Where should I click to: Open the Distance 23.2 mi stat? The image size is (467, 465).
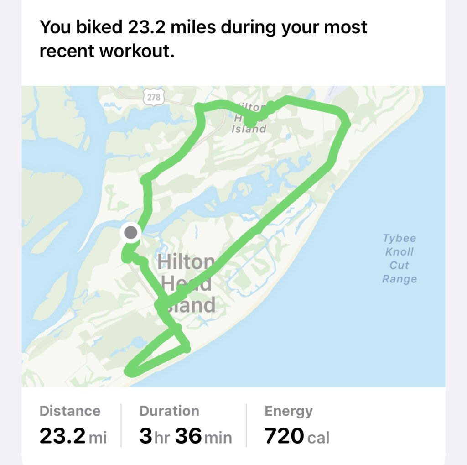(x=73, y=425)
